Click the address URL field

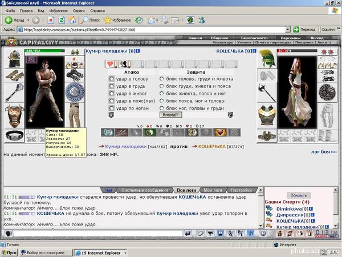152,30
